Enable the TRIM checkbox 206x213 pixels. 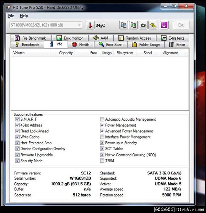pos(102,161)
